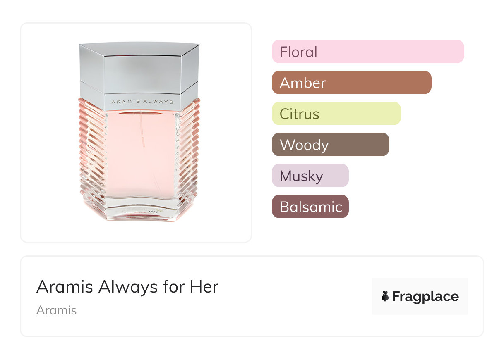The height and width of the screenshot is (357, 504).
Task: Open the Fragplace wordmark text
Action: [x=425, y=297]
